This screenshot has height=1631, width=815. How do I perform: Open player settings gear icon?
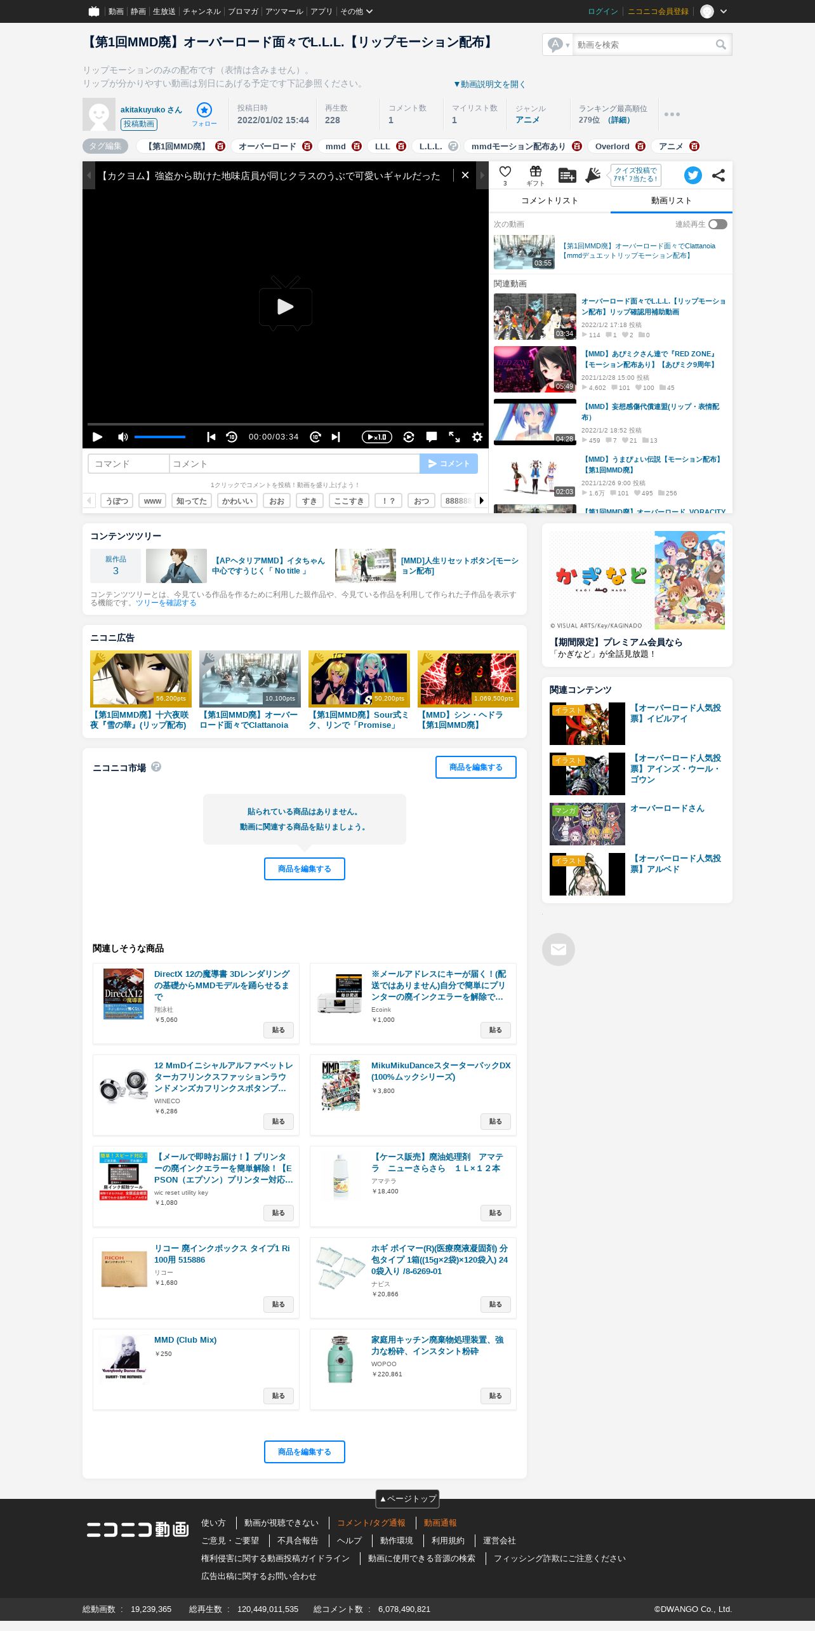coord(477,437)
